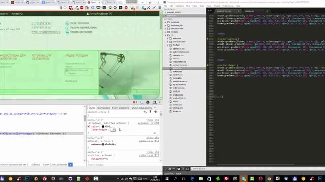Open struck-through color swatch in a:hover rule
Image resolution: width=325 pixels, height=182 pixels.
pos(103,144)
